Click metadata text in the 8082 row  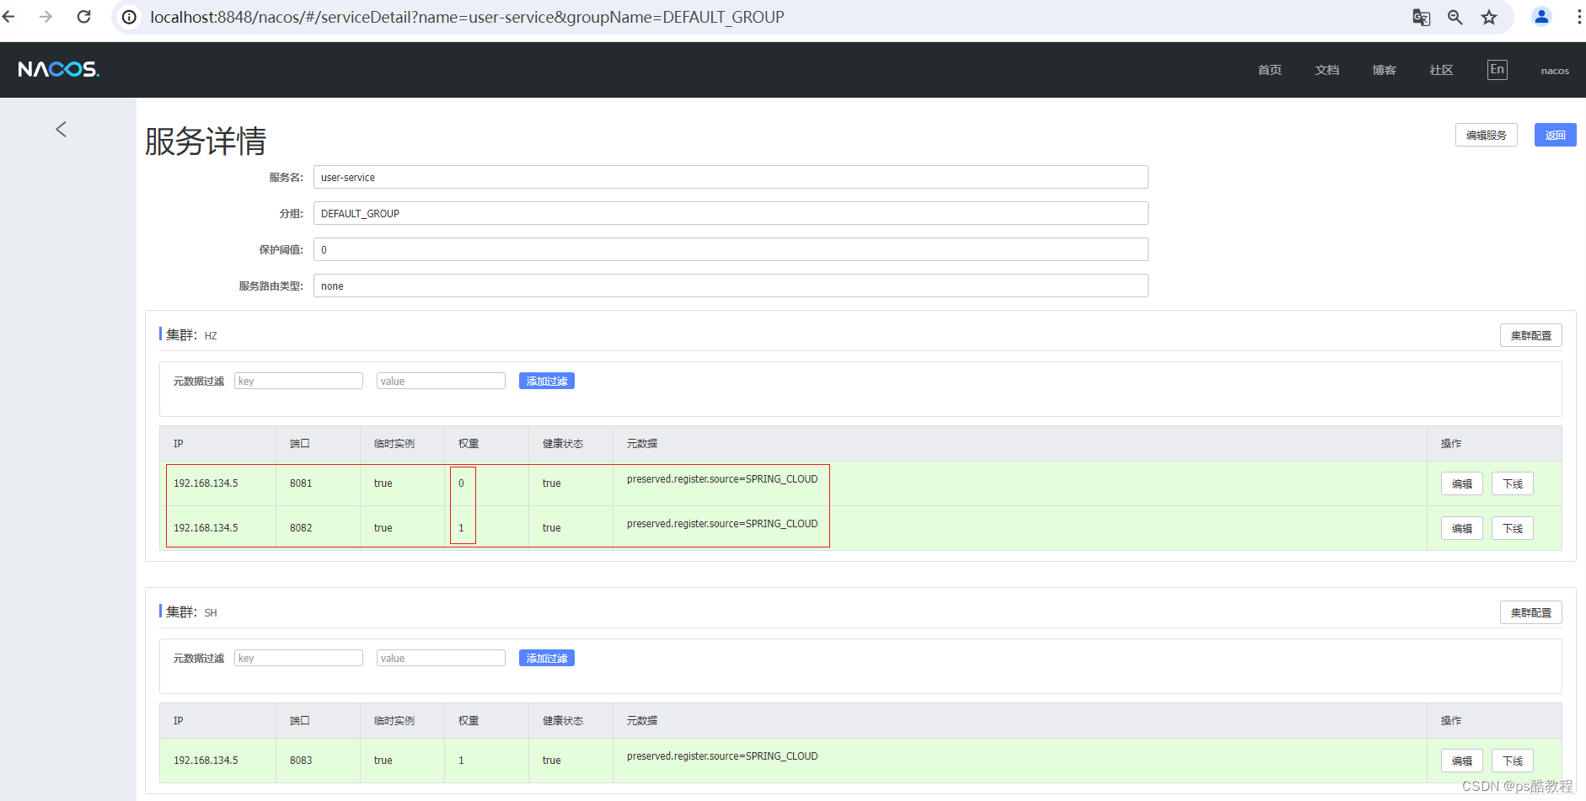[x=722, y=524]
